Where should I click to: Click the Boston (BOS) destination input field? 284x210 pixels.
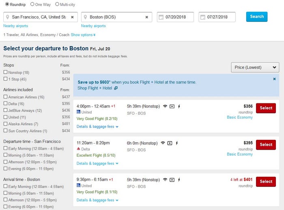click(117, 17)
